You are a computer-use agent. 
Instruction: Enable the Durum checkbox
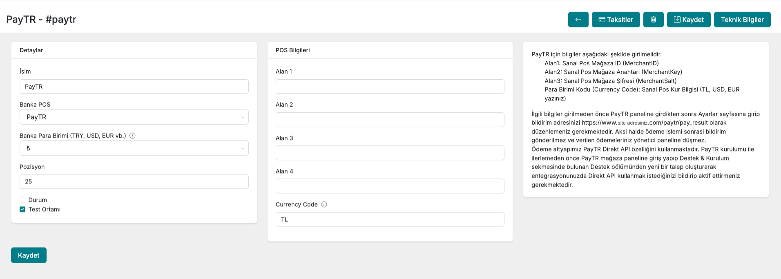22,200
